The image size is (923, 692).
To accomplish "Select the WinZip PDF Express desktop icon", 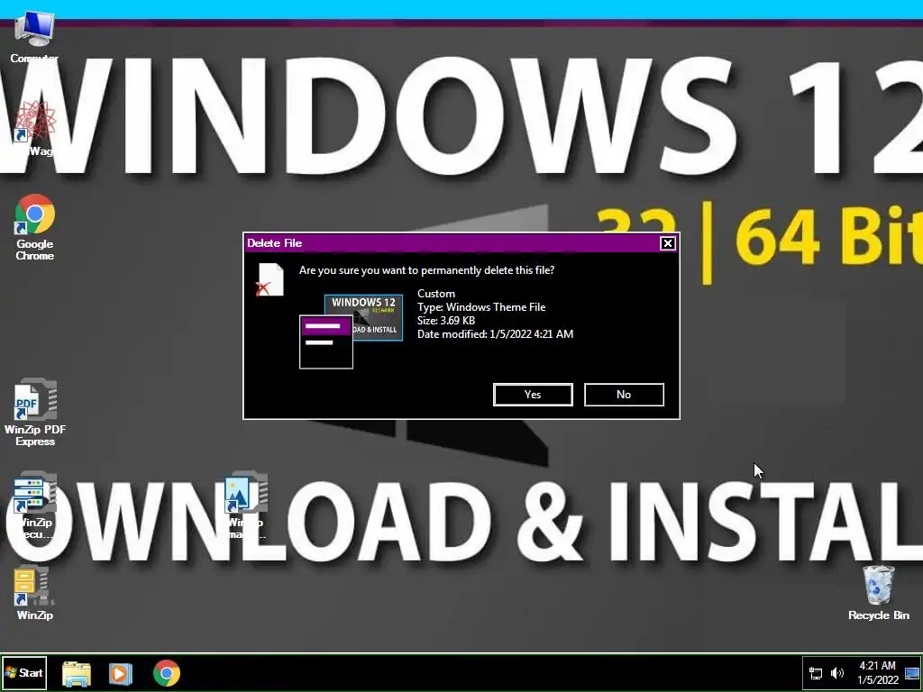I will tap(35, 412).
